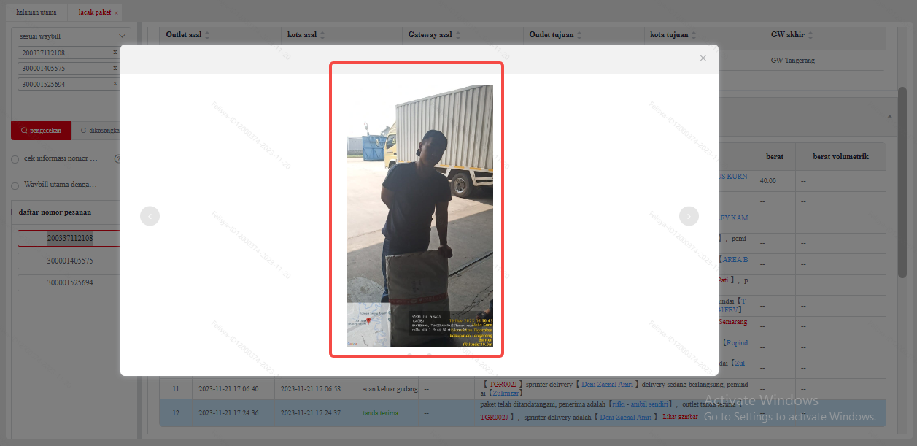
Task: Click the rifki - ambil sendiri recipient link
Action: [x=641, y=404]
